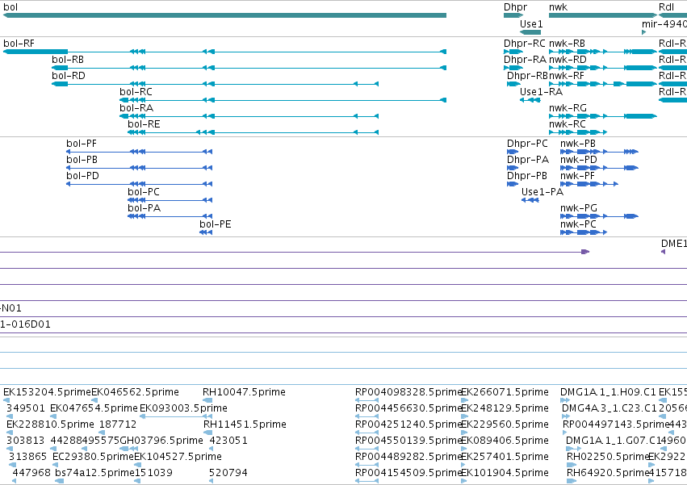This screenshot has width=687, height=485.
Task: Select the bol-RD transcript label
Action: (69, 76)
